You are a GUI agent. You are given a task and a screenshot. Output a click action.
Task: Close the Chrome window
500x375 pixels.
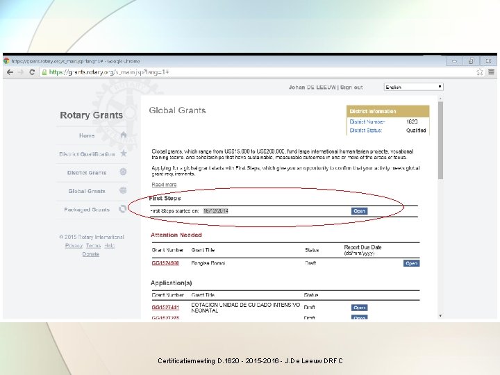coord(488,61)
